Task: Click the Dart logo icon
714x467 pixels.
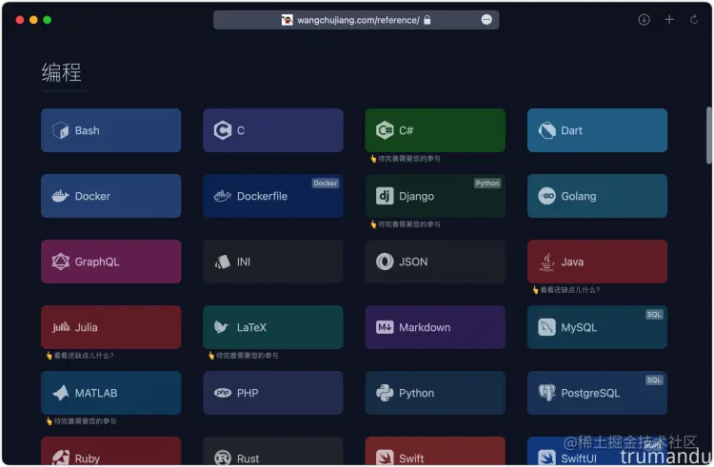Action: (x=546, y=130)
